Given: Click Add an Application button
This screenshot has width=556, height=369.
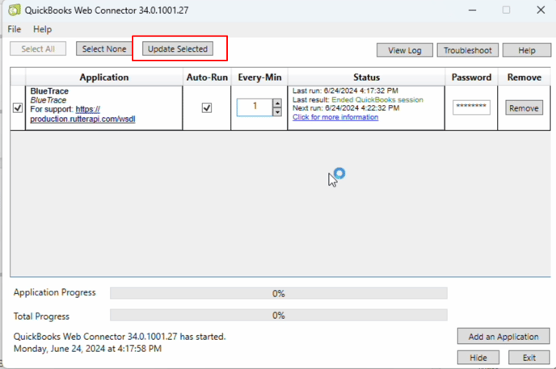Looking at the screenshot, I should coord(503,337).
